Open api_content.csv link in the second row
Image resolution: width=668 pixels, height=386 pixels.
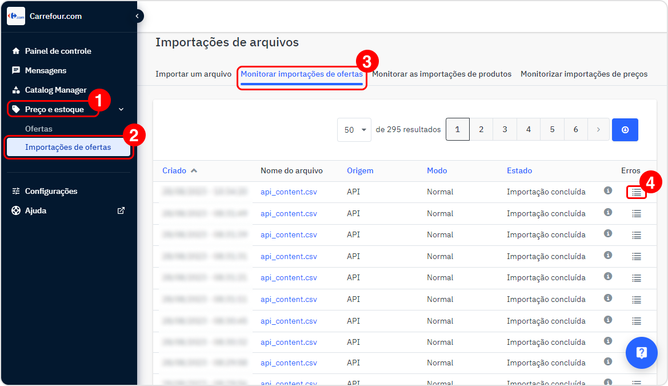point(289,214)
